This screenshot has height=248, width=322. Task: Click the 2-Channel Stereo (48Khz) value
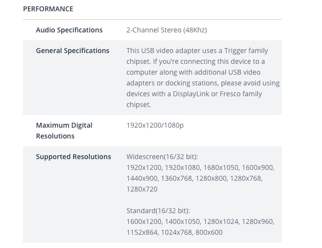point(167,30)
